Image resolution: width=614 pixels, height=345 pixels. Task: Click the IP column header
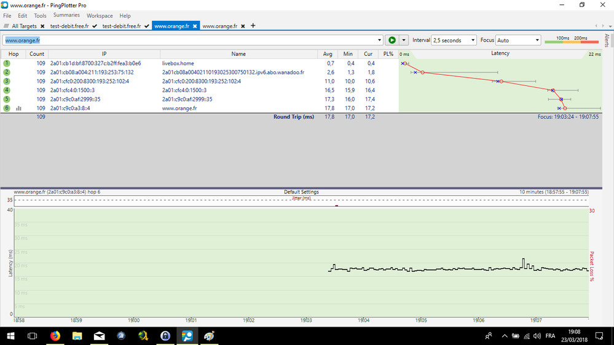pos(104,54)
